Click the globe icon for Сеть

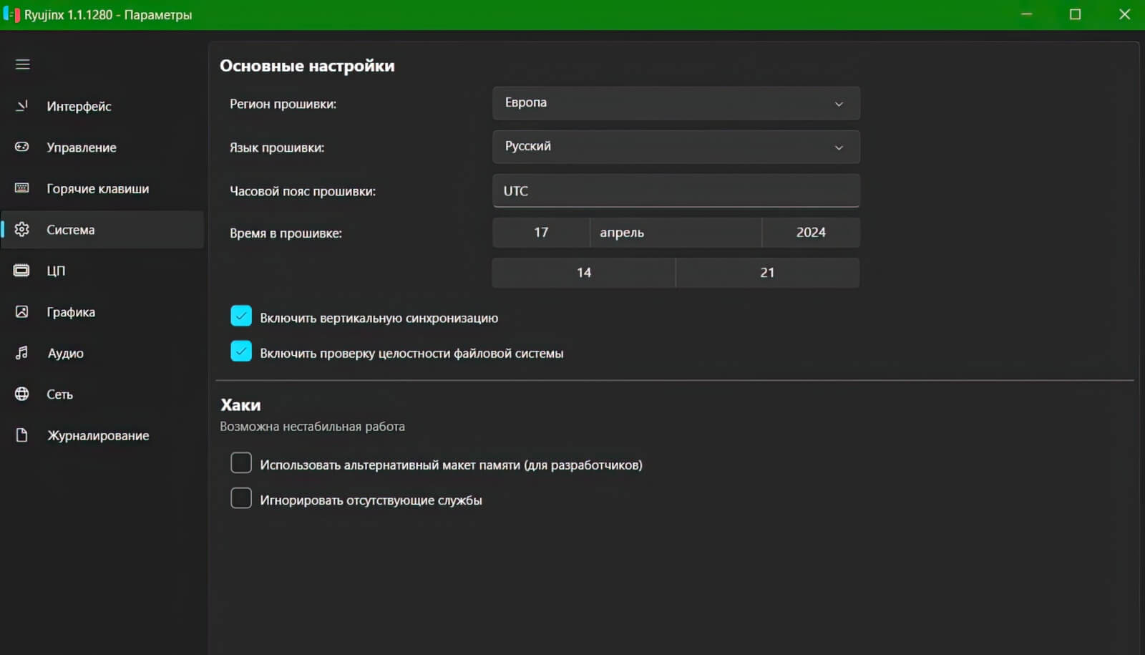point(22,394)
